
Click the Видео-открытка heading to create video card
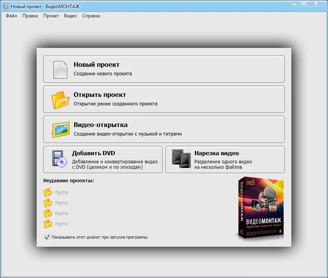point(101,125)
